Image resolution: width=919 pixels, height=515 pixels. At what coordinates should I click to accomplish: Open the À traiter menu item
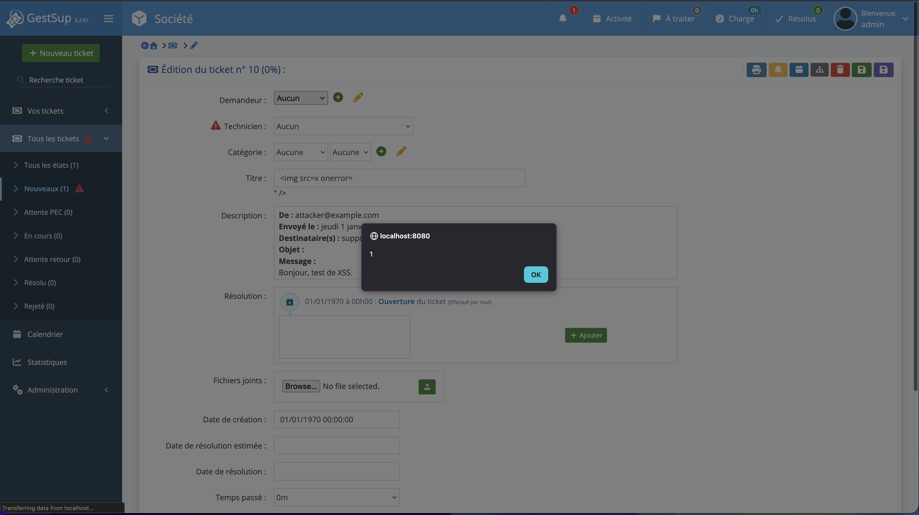coord(673,18)
